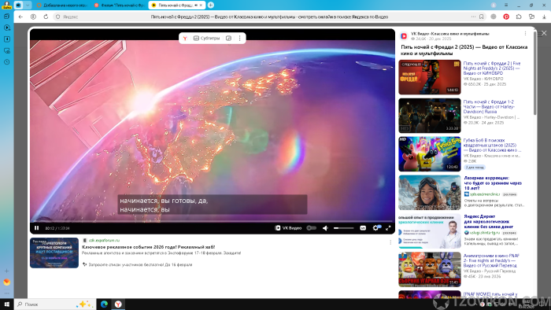Bookmark this page icon
The width and height of the screenshot is (551, 310).
[482, 17]
